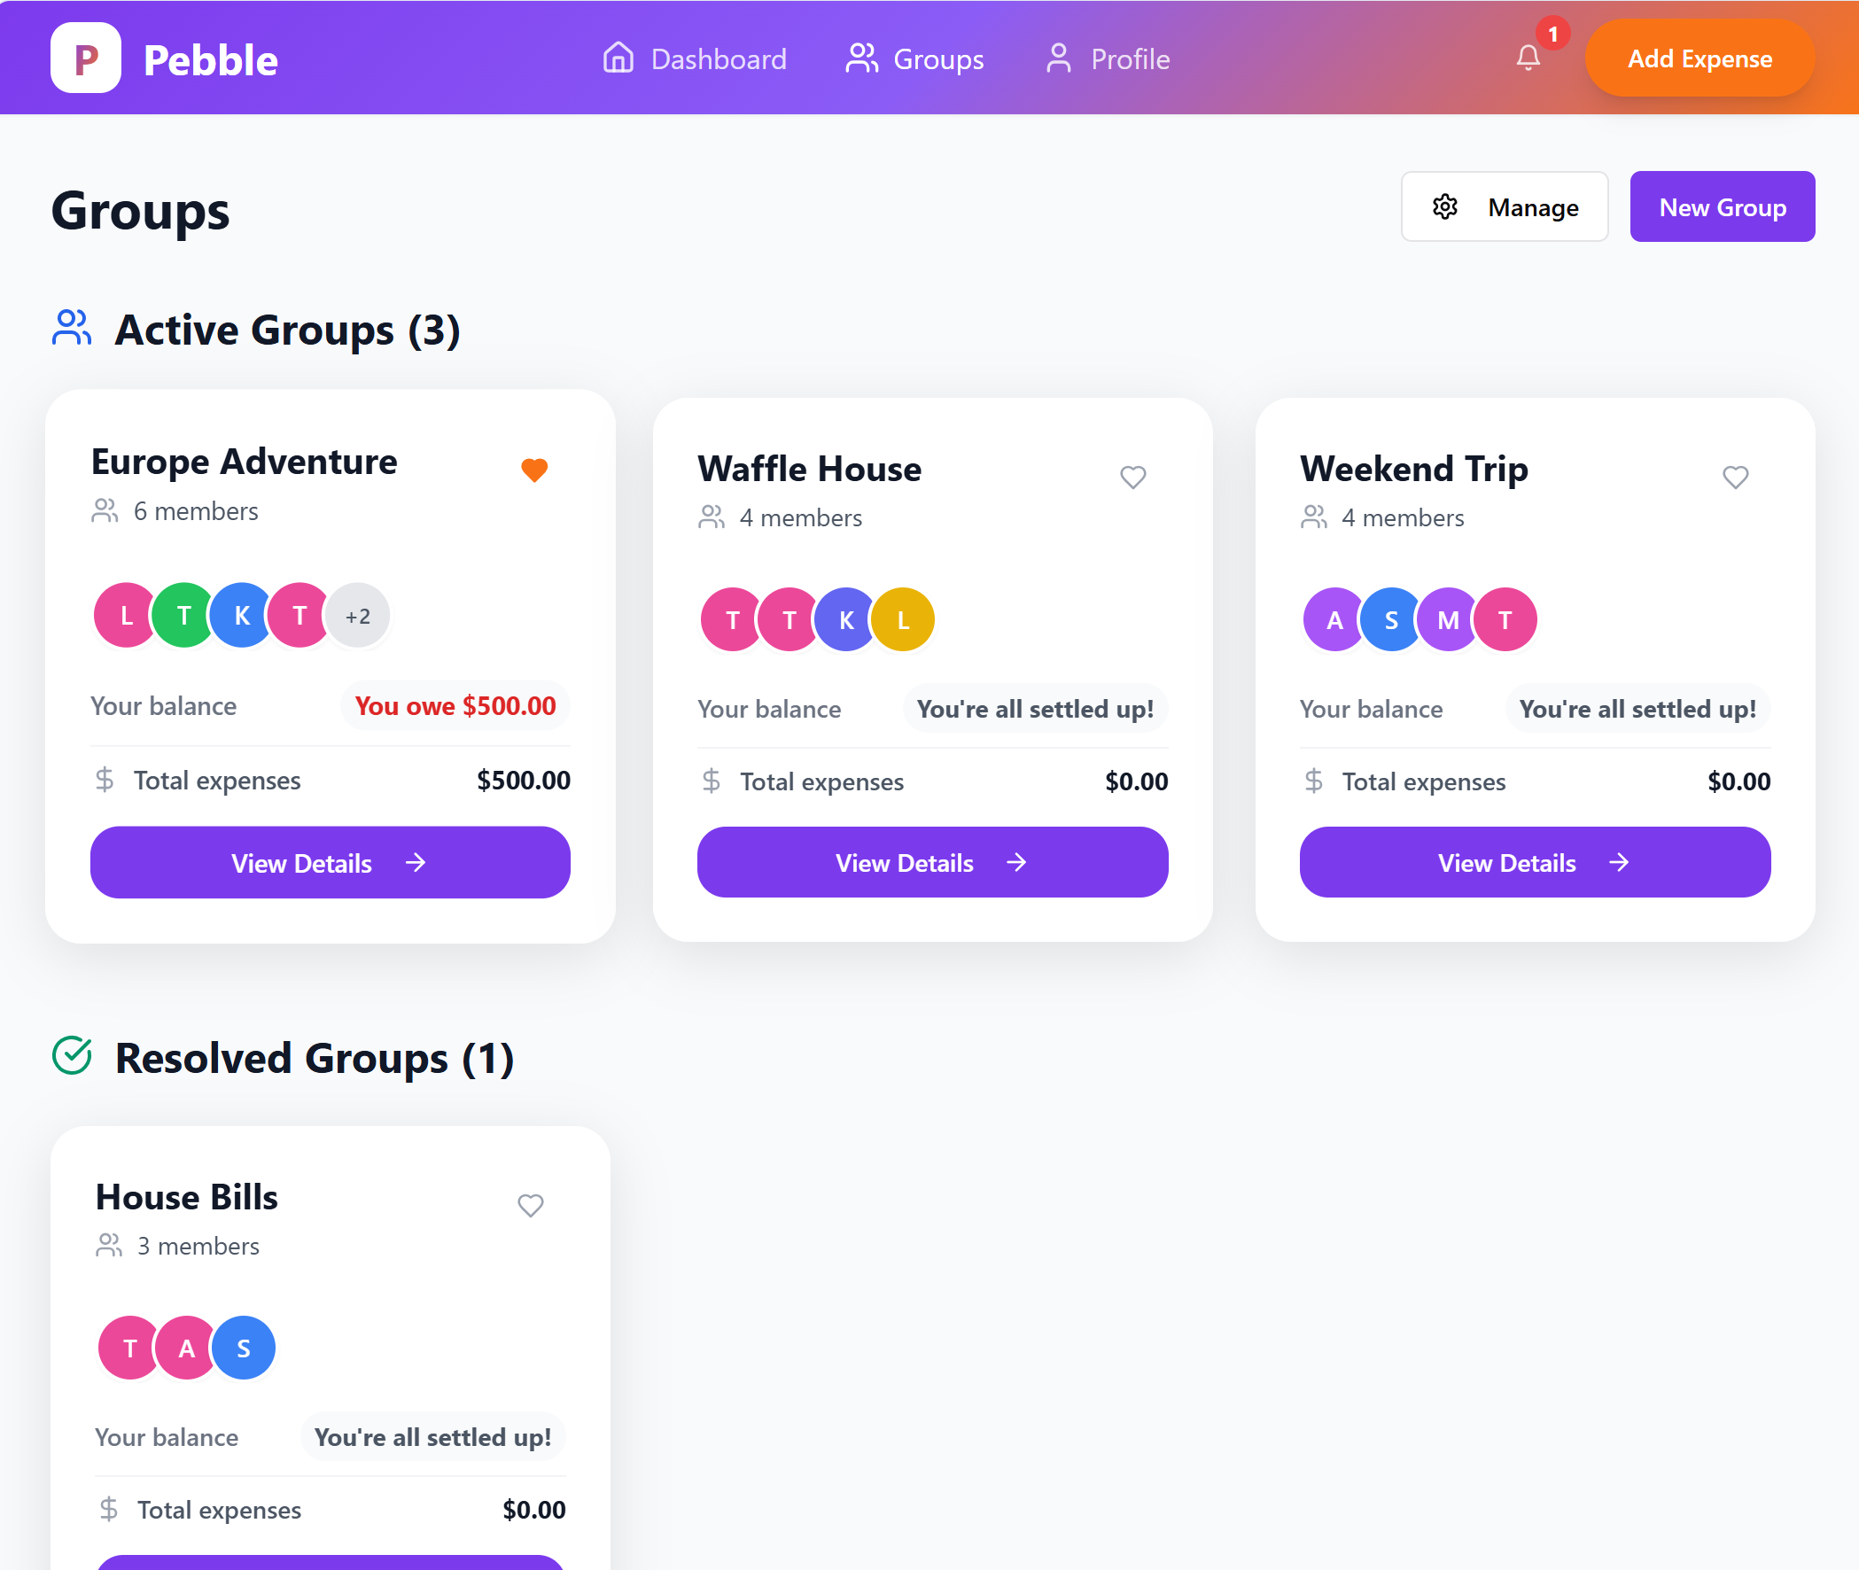Select the Groups nav item
1859x1570 pixels.
click(914, 58)
